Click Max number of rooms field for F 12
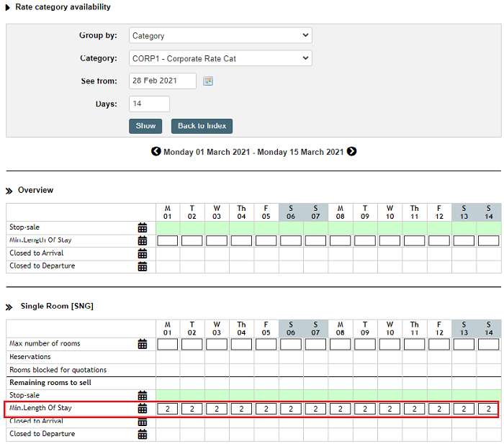The image size is (504, 444). click(x=439, y=345)
